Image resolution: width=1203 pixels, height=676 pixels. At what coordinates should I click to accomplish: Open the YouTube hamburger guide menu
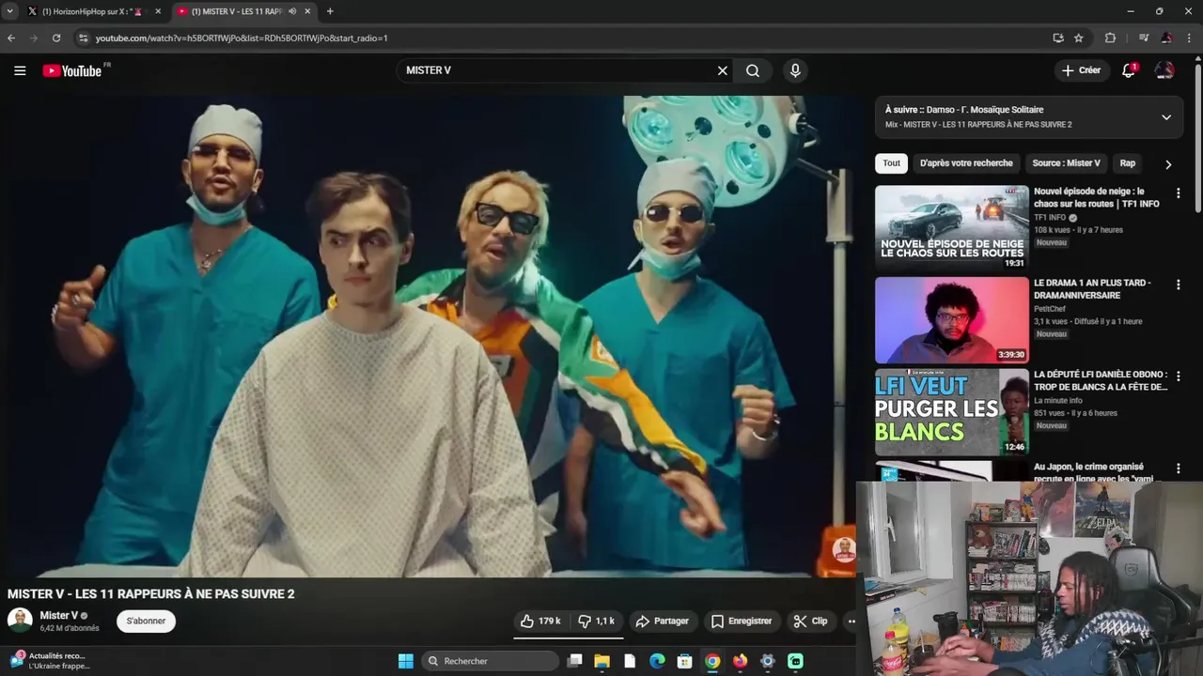[x=20, y=70]
